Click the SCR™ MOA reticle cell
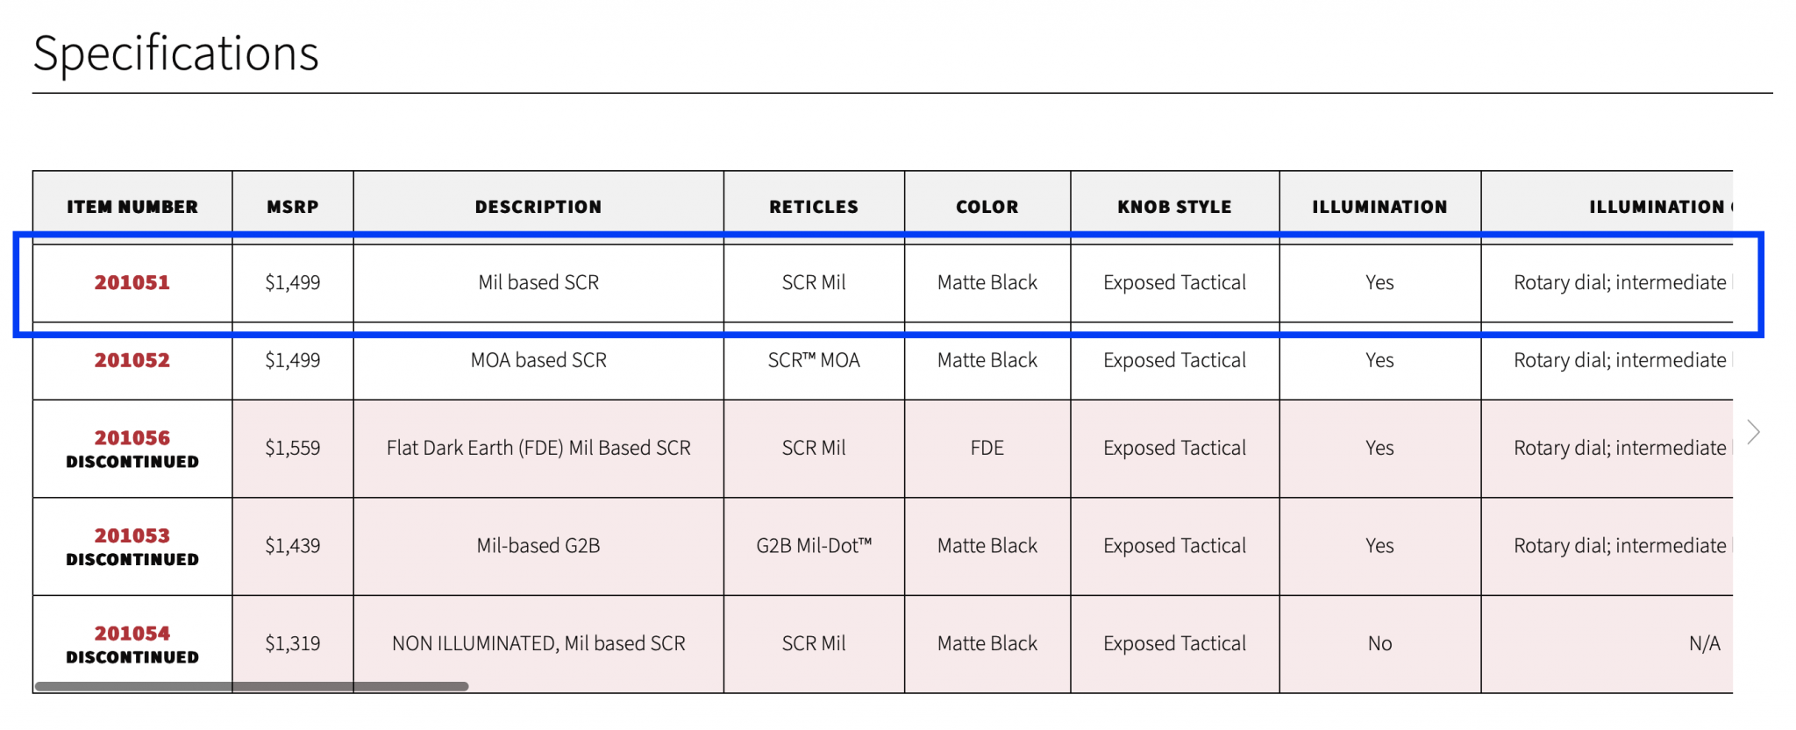The width and height of the screenshot is (1796, 730). point(814,360)
